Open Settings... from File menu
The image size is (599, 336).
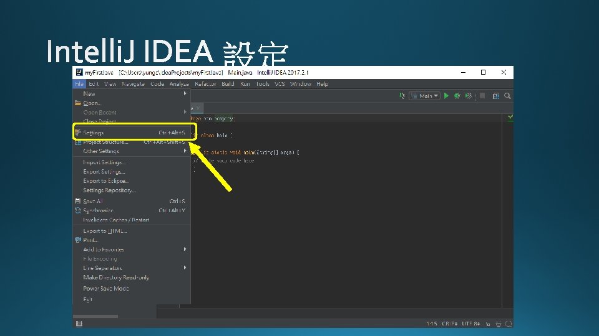click(x=132, y=133)
